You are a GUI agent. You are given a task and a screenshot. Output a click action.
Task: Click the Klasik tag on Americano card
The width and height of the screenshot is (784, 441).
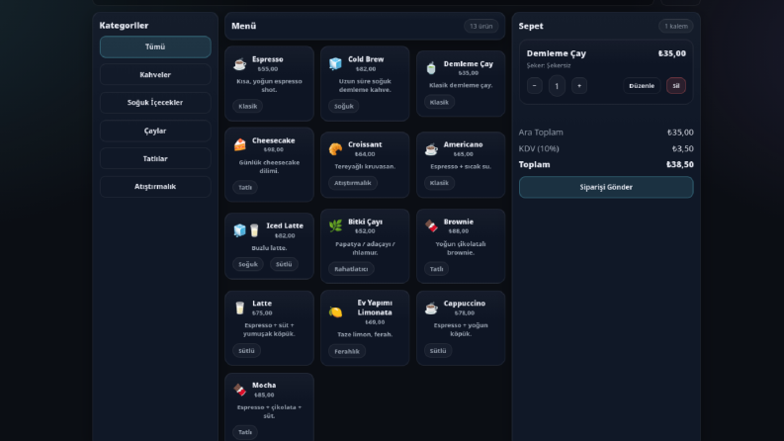(x=439, y=183)
